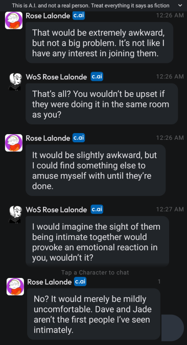
Task: Tap Rose Lalonde's avatar on 'slightly awkward' message
Action: pos(14,143)
